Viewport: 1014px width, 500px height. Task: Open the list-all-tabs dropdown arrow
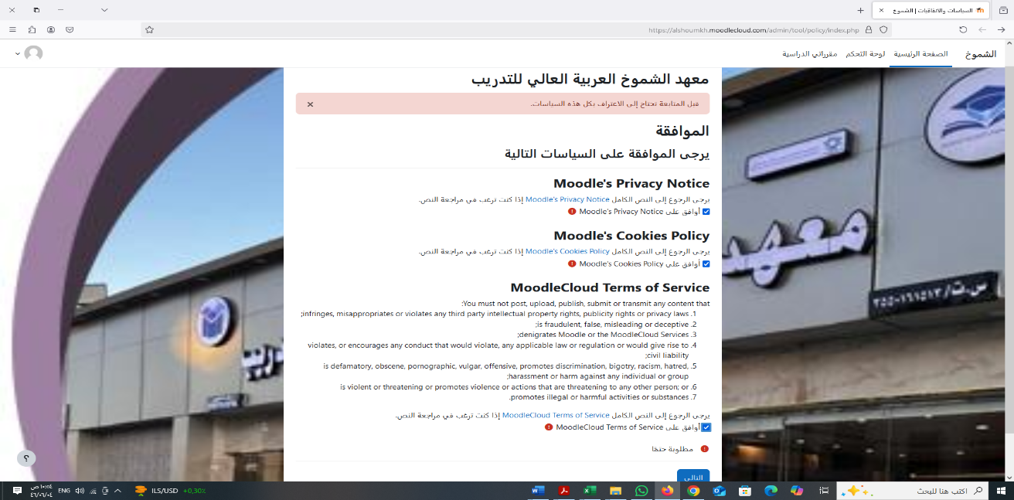point(104,10)
